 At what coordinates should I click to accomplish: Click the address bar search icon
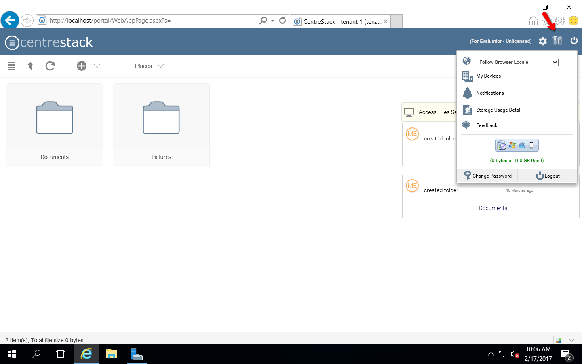coord(264,20)
